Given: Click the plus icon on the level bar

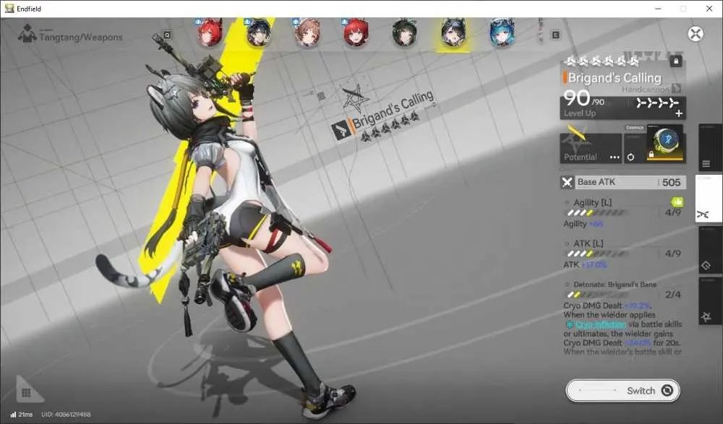Looking at the screenshot, I should coord(679,113).
